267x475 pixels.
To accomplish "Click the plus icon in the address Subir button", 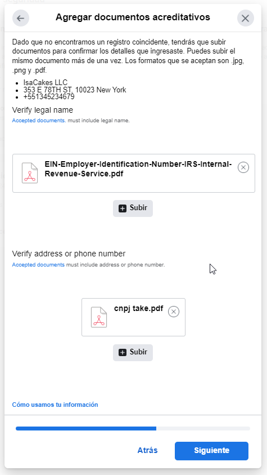I will tap(123, 353).
